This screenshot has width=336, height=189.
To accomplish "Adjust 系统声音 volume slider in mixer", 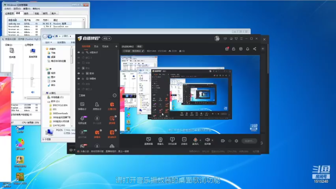I will coord(32,79).
